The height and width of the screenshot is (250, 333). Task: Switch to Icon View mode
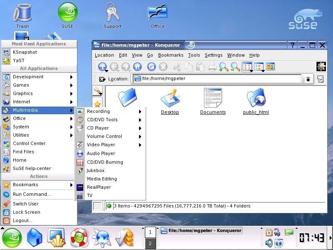tap(247, 67)
